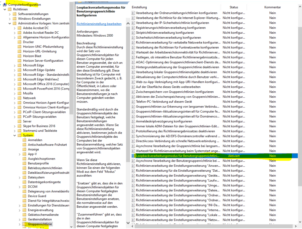Sort by the Status column header
The width and height of the screenshot is (302, 229).
[234, 7]
